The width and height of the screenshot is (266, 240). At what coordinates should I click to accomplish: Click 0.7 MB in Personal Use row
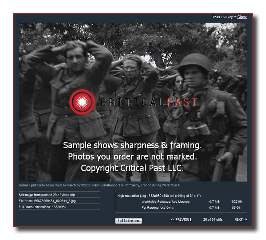[214, 208]
